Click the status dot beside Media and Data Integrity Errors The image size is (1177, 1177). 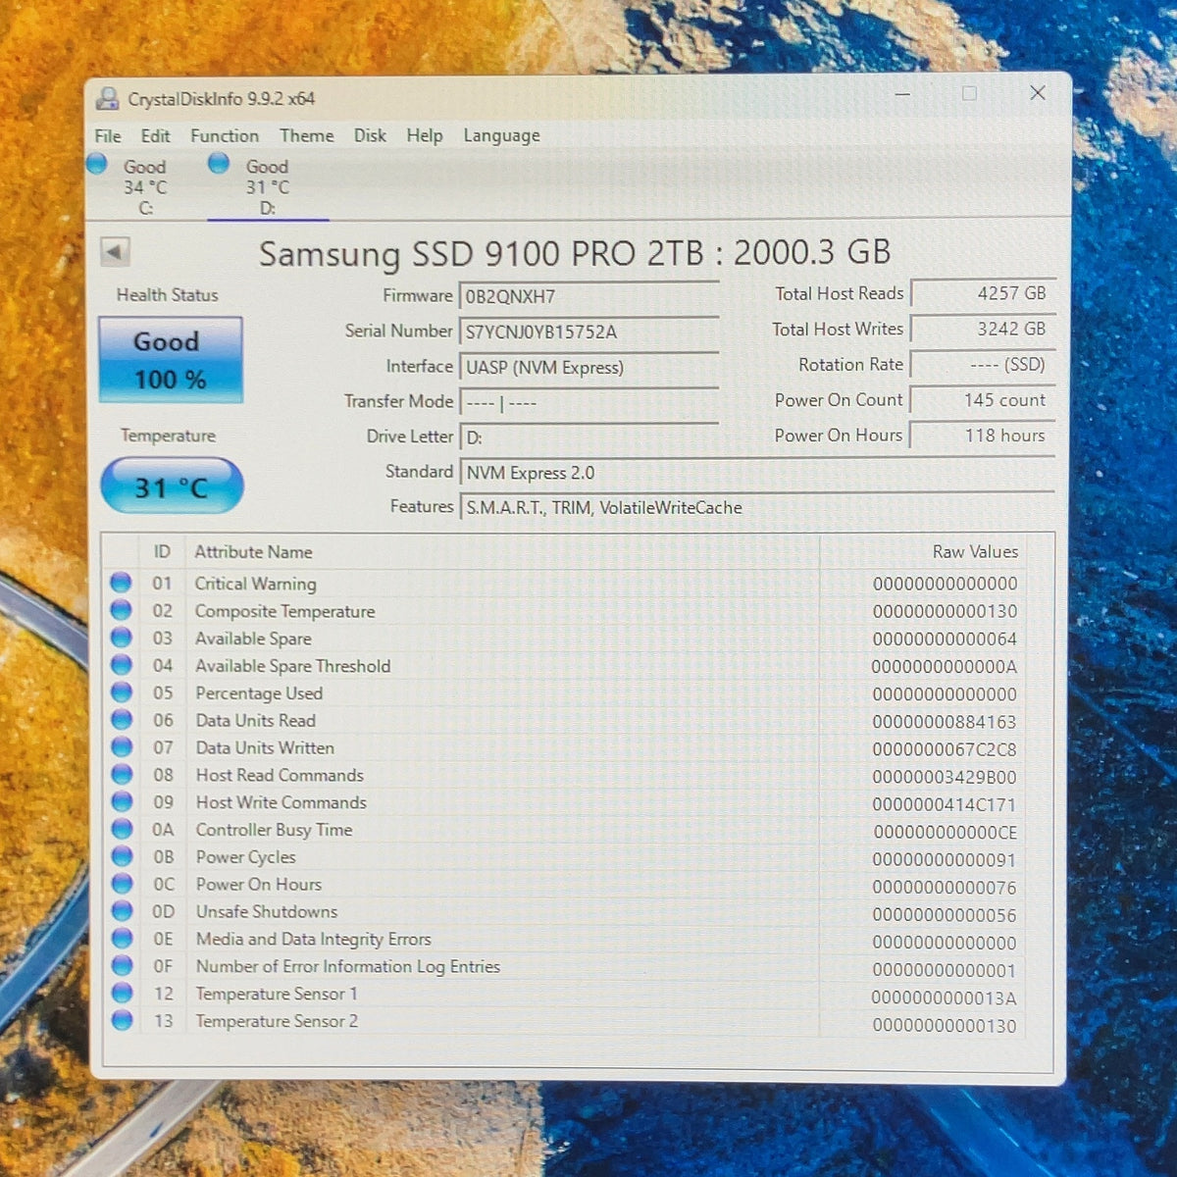tap(122, 939)
